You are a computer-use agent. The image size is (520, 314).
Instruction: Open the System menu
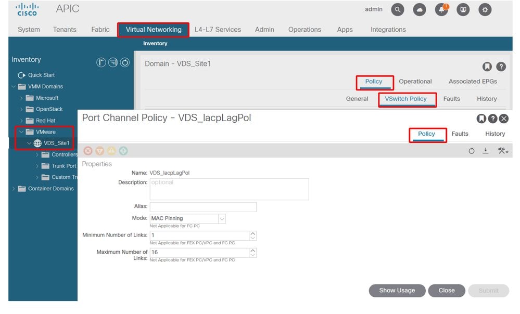point(29,30)
